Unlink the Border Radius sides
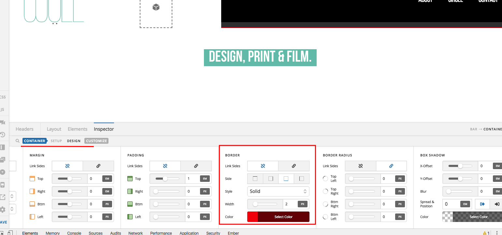Image resolution: width=502 pixels, height=235 pixels. (360, 166)
